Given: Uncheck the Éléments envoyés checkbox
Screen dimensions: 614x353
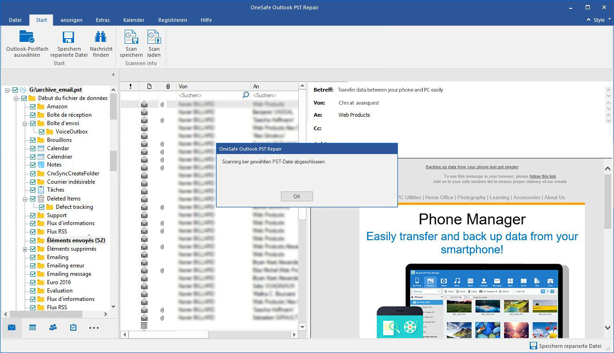Looking at the screenshot, I should (33, 240).
